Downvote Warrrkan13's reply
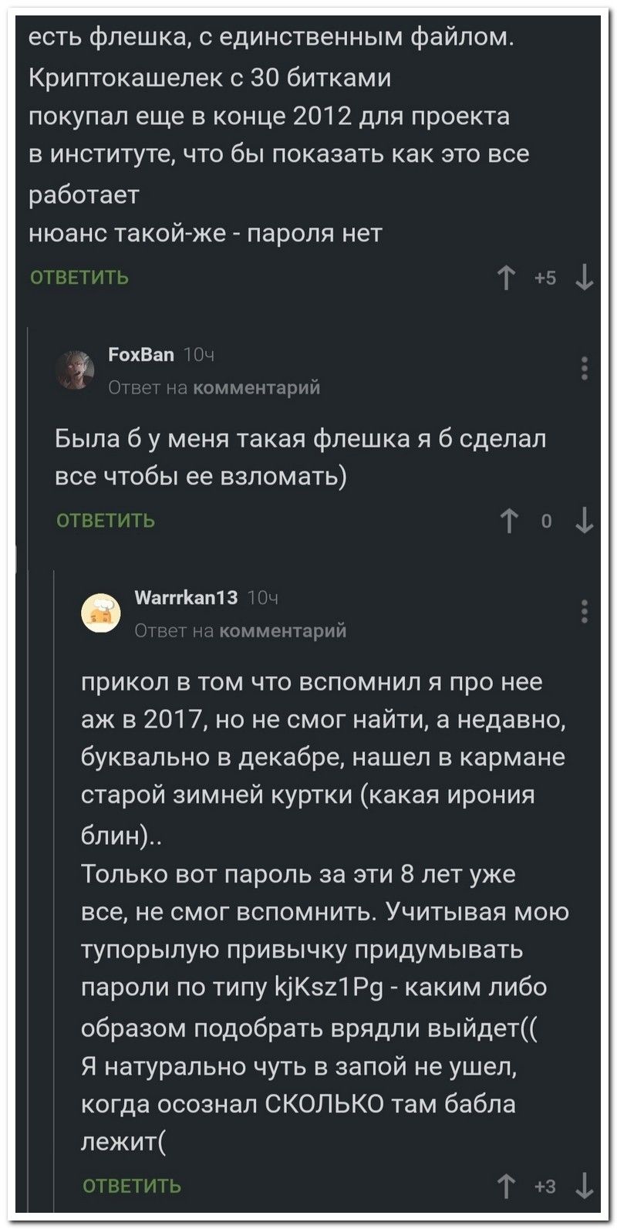 [585, 1187]
